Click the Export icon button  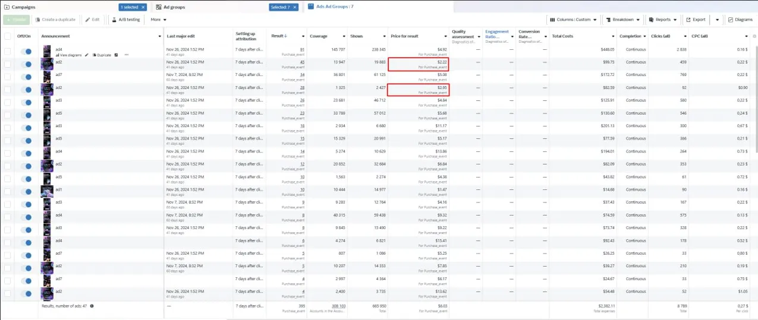coord(694,20)
